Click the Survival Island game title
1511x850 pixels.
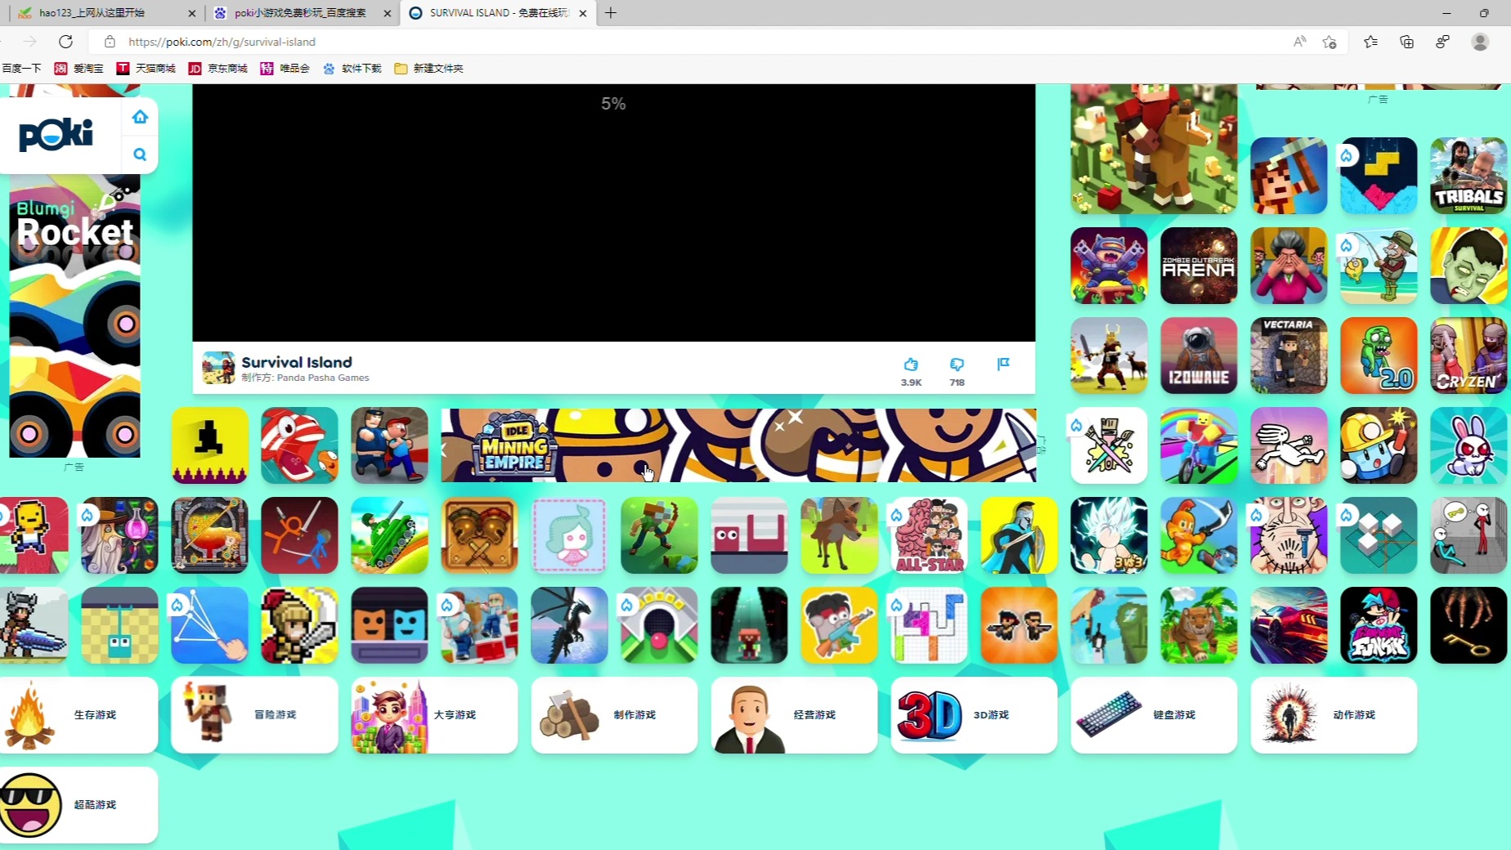point(297,362)
